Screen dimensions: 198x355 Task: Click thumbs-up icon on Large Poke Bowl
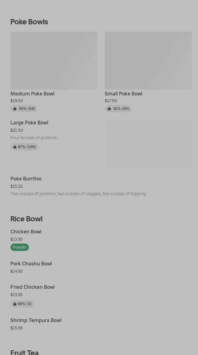pos(15,147)
